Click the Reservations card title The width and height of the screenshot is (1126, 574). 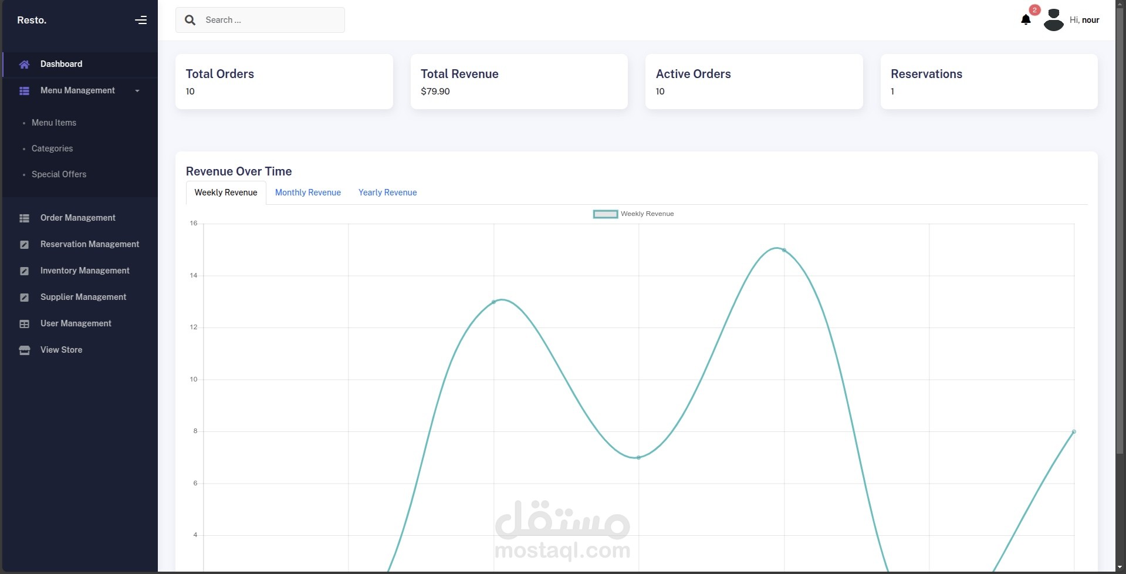[x=927, y=74]
